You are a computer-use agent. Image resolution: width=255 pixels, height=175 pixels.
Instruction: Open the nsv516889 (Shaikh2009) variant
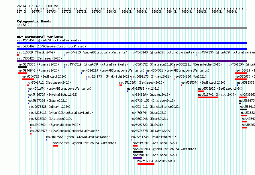pyautogui.click(x=36, y=52)
